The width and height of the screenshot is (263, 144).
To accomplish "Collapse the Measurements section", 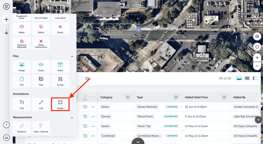I will coord(72,118).
